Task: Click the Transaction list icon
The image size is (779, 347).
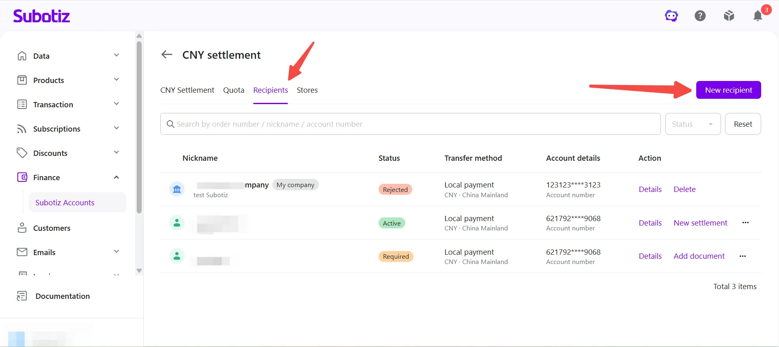Action: coord(22,104)
